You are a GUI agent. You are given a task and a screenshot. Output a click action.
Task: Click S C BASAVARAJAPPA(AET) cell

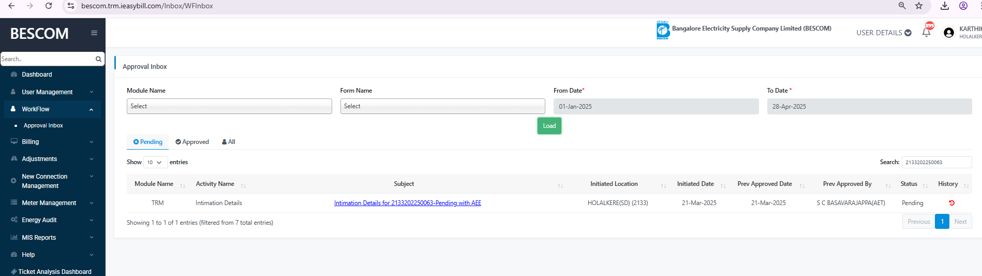coord(851,203)
